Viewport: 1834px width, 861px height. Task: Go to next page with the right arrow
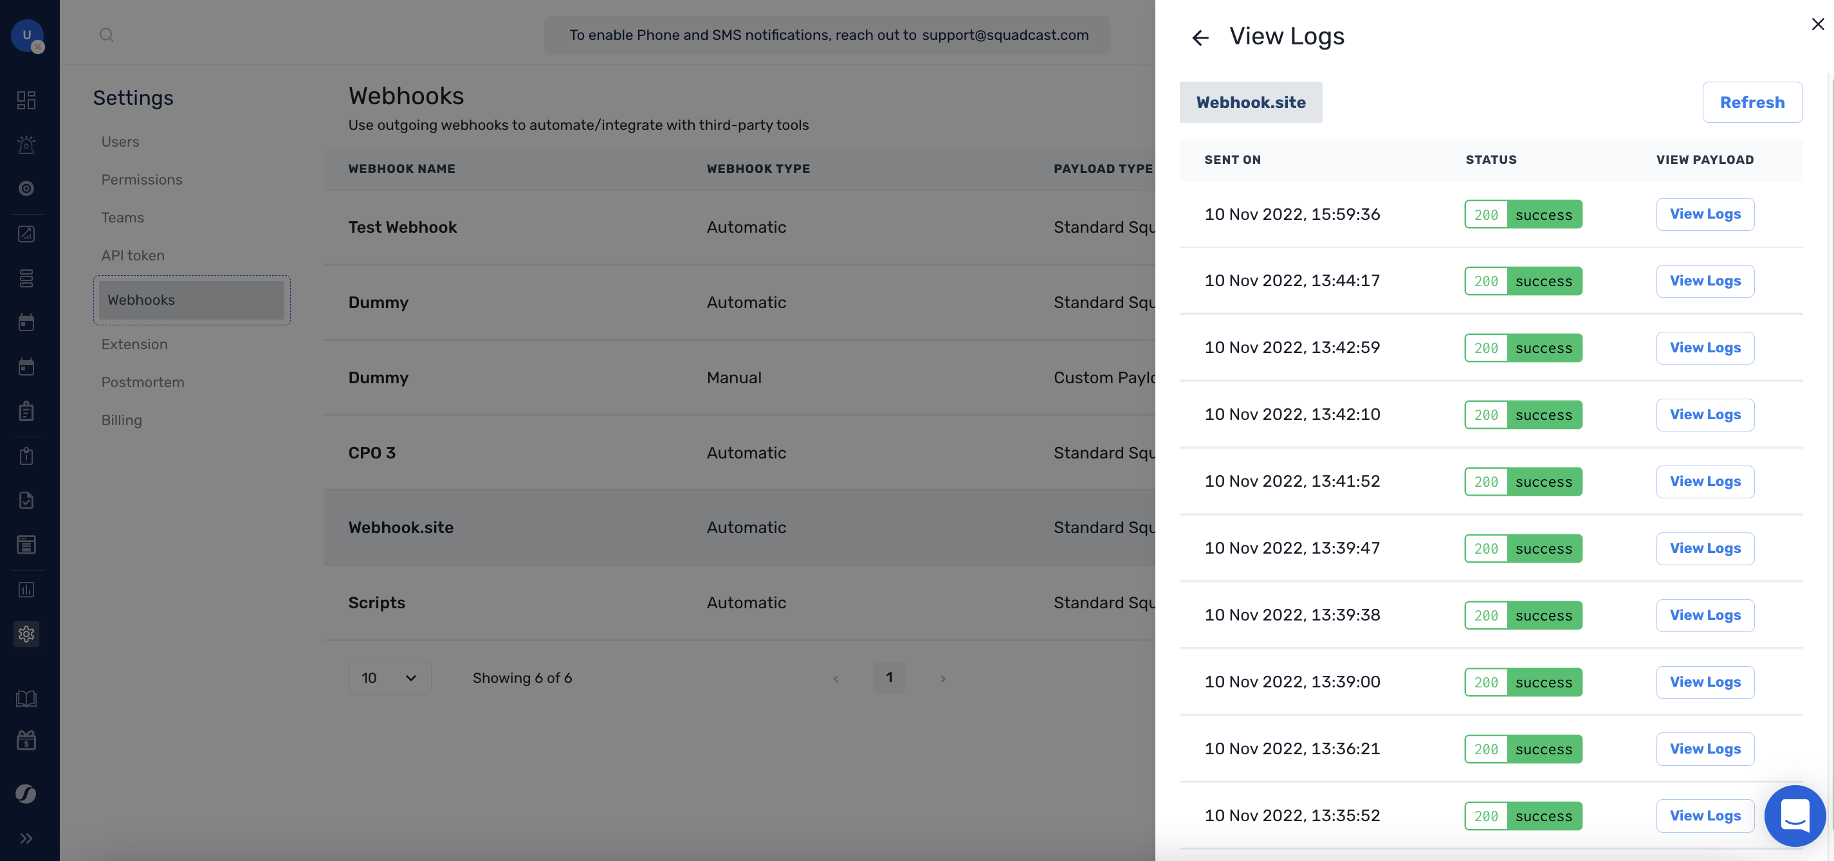942,678
